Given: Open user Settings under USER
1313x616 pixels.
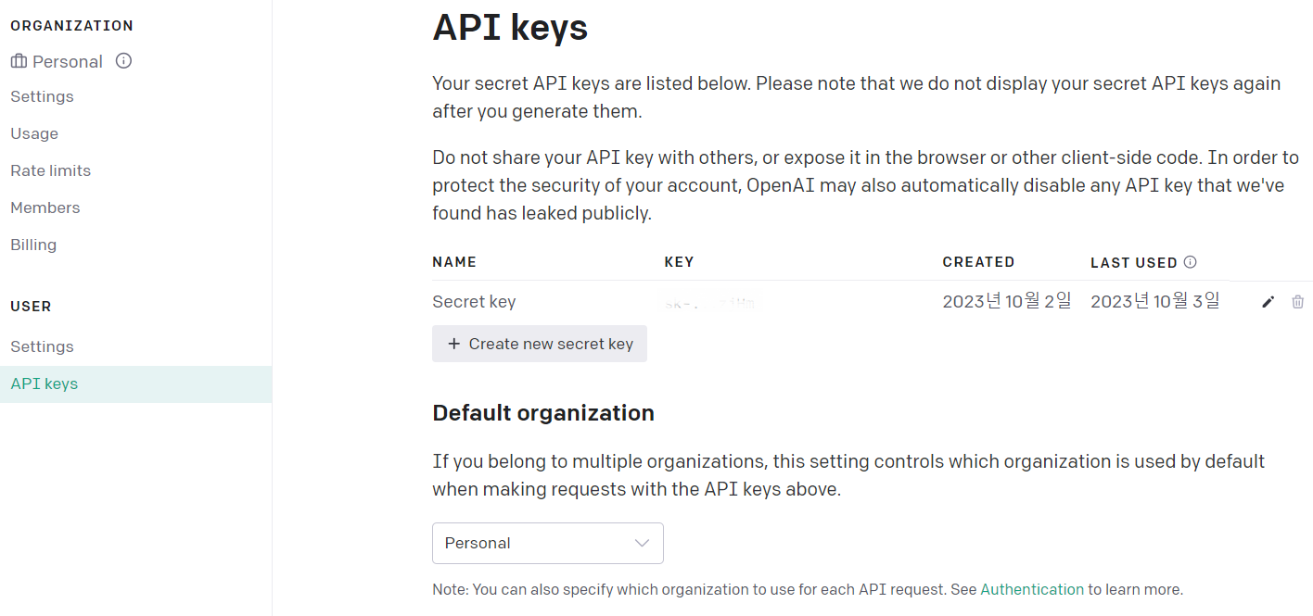Looking at the screenshot, I should click(42, 346).
